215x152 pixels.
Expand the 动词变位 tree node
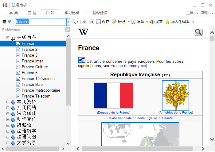(x=8, y=119)
